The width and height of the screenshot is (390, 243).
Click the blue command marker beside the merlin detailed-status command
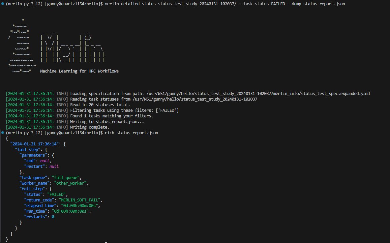(x=3, y=4)
